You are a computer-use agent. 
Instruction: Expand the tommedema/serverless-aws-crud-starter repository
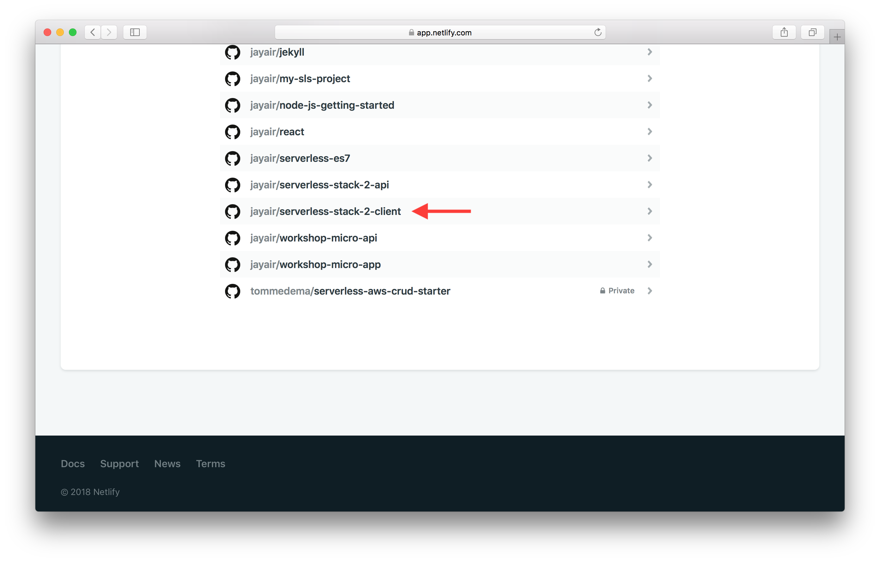pyautogui.click(x=651, y=290)
